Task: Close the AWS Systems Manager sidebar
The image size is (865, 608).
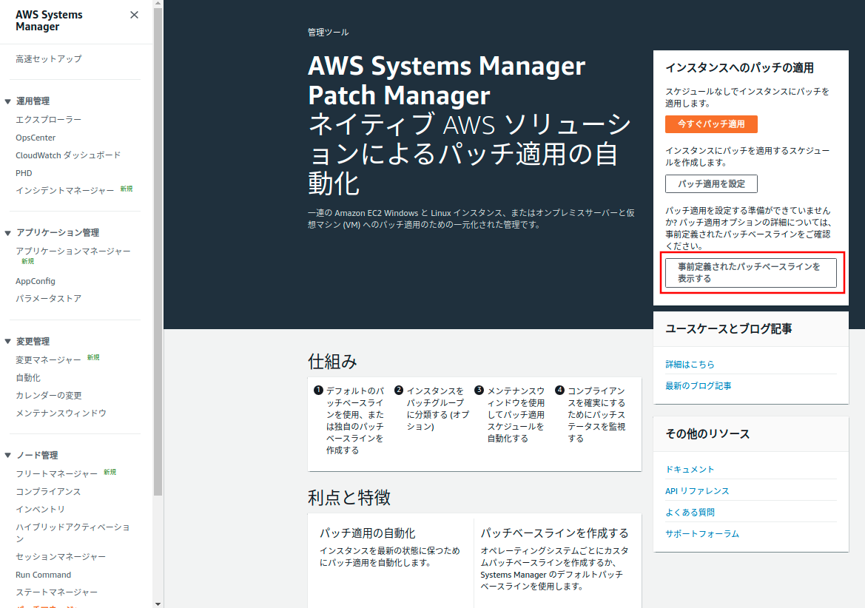Action: click(134, 15)
